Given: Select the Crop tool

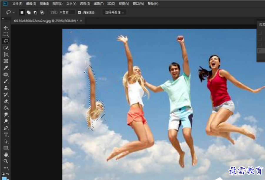Looking at the screenshot, I should 6,54.
